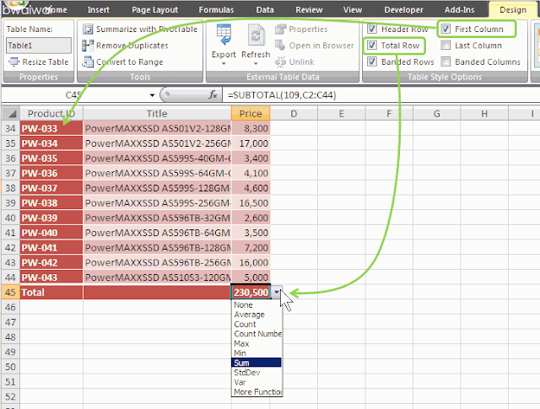
Task: Click the fx Insert Function icon
Action: [213, 94]
